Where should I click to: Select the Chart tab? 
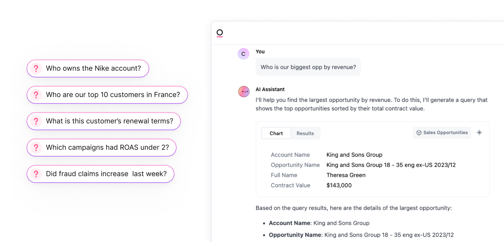pos(276,133)
